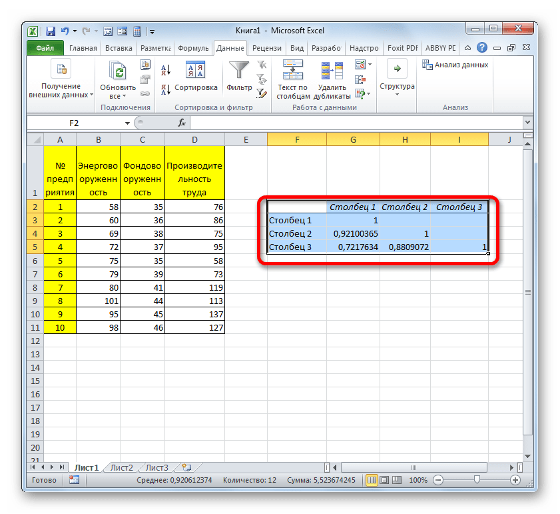Click the Reapply filter icon
This screenshot has height=514, width=560.
click(262, 79)
